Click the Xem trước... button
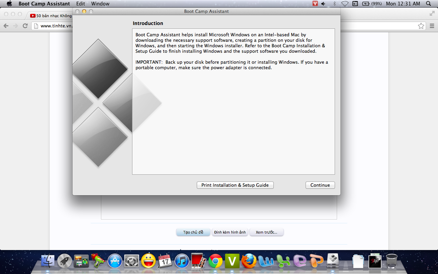Image resolution: width=438 pixels, height=274 pixels. click(x=267, y=232)
